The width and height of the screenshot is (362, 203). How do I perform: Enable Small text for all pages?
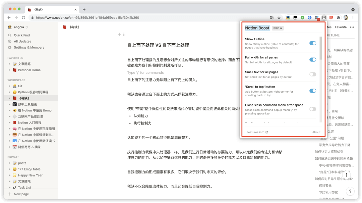313,74
